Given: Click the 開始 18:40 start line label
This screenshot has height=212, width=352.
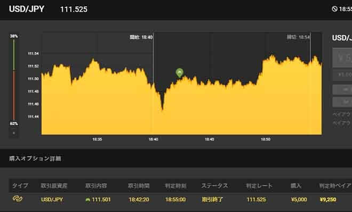Looking at the screenshot, I should (x=141, y=37).
